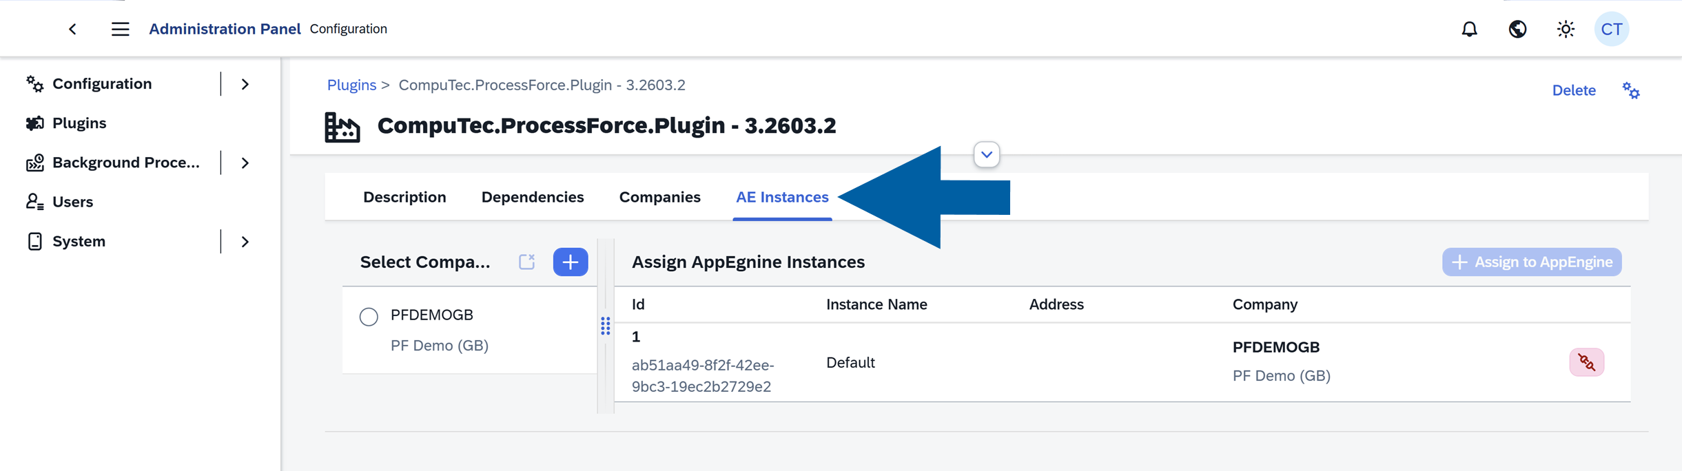Open Plugins in the sidebar
Viewport: 1682px width, 471px height.
[79, 123]
